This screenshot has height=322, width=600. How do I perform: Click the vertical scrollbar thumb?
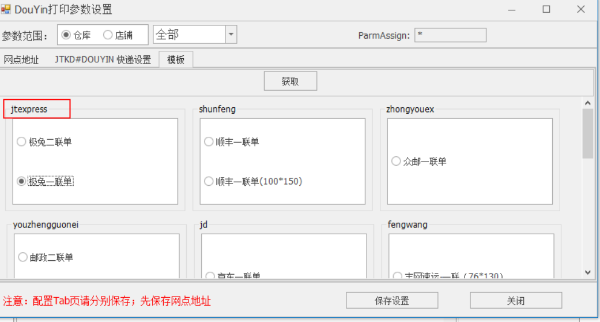[588, 133]
